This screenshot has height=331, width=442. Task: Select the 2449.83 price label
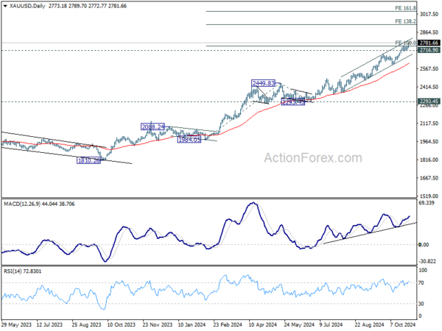[263, 83]
